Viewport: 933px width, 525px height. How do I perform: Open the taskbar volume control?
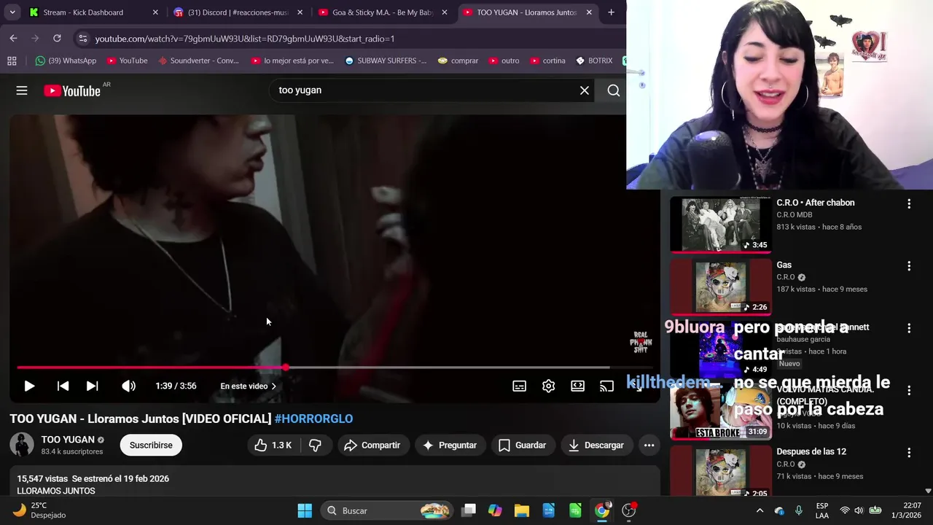pos(859,510)
